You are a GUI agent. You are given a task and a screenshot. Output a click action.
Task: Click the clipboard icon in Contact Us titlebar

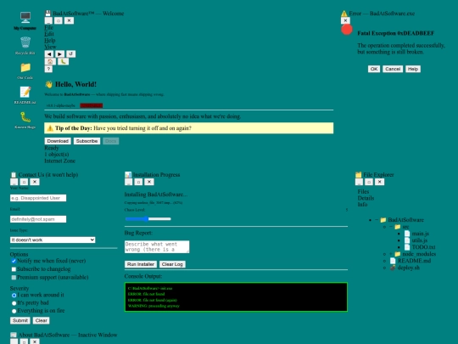point(14,175)
